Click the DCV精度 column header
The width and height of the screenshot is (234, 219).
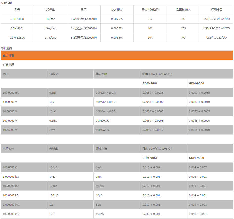tap(117, 10)
